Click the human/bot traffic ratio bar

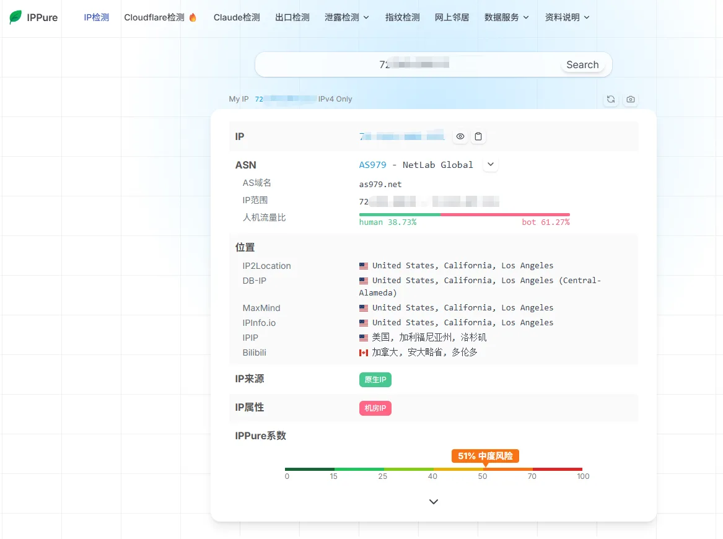point(464,214)
